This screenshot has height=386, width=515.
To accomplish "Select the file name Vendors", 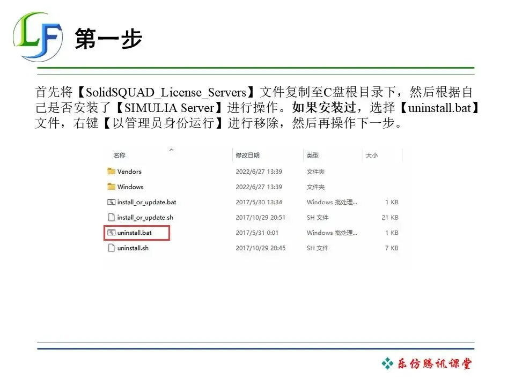I will [x=129, y=172].
